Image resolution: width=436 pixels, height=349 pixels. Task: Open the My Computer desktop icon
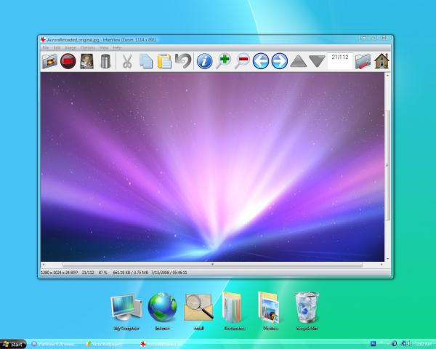pos(126,312)
